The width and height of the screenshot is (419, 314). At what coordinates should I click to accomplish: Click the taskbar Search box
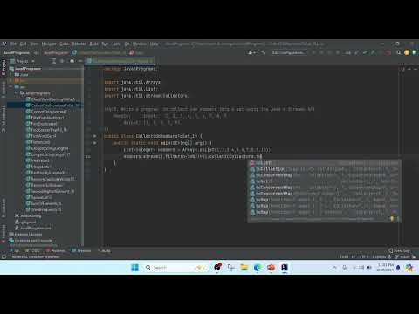coord(175,268)
